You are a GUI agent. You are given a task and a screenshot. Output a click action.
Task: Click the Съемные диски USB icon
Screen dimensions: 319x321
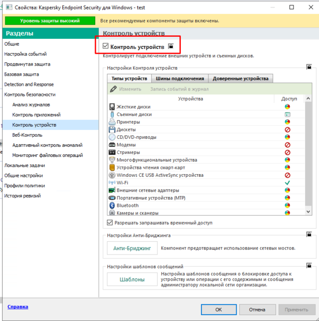(x=112, y=114)
